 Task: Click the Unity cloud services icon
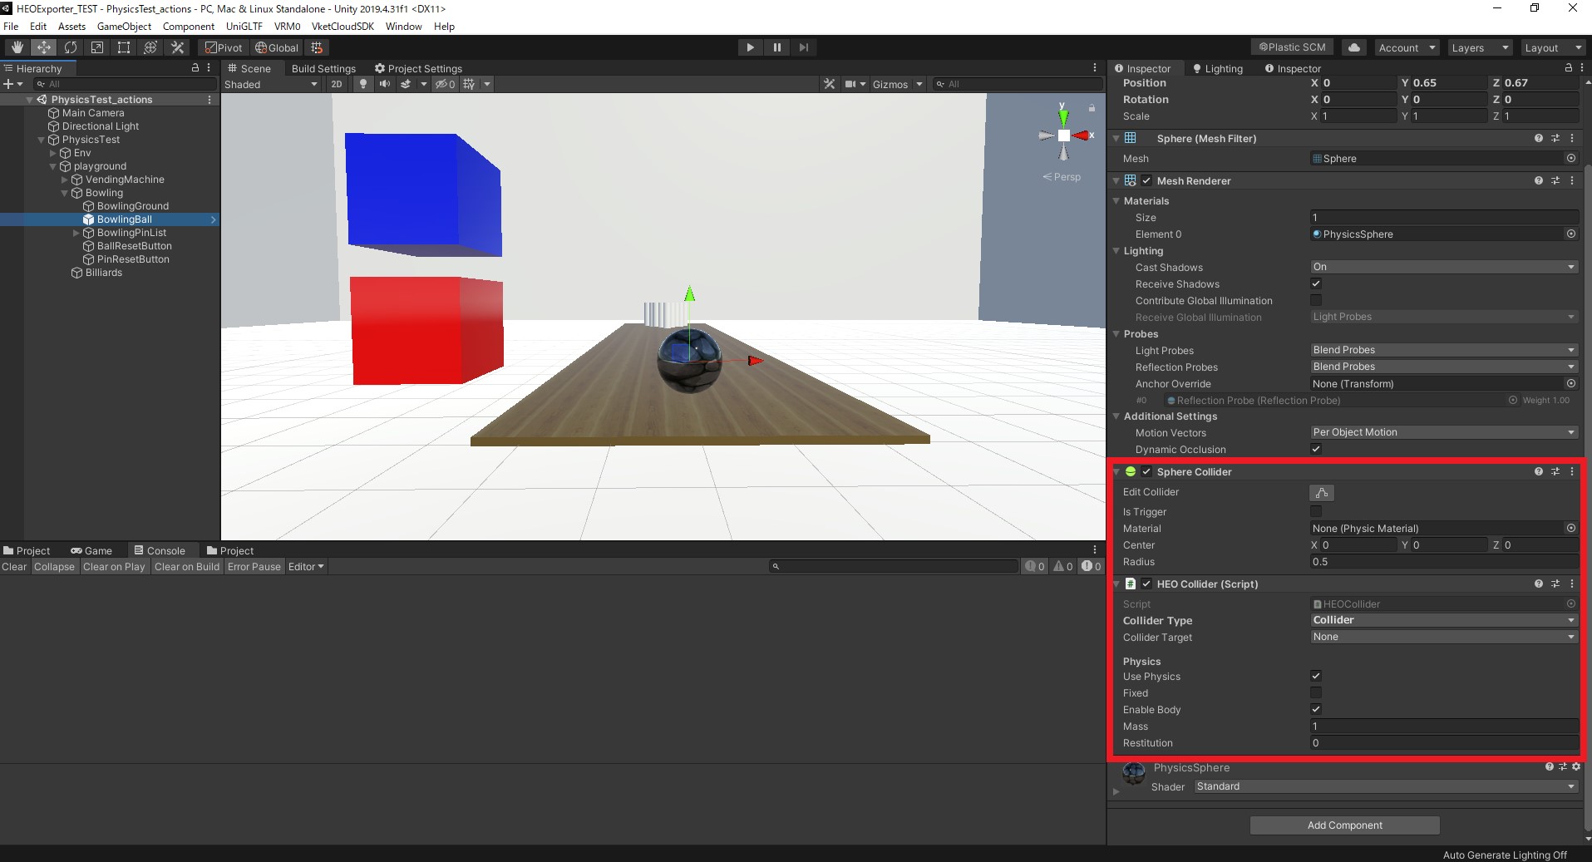[1353, 47]
